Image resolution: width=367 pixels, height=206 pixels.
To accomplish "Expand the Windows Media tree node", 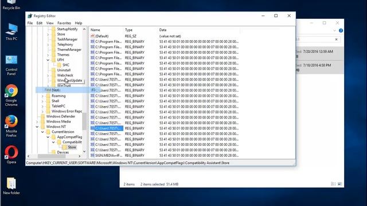I will click(37, 122).
